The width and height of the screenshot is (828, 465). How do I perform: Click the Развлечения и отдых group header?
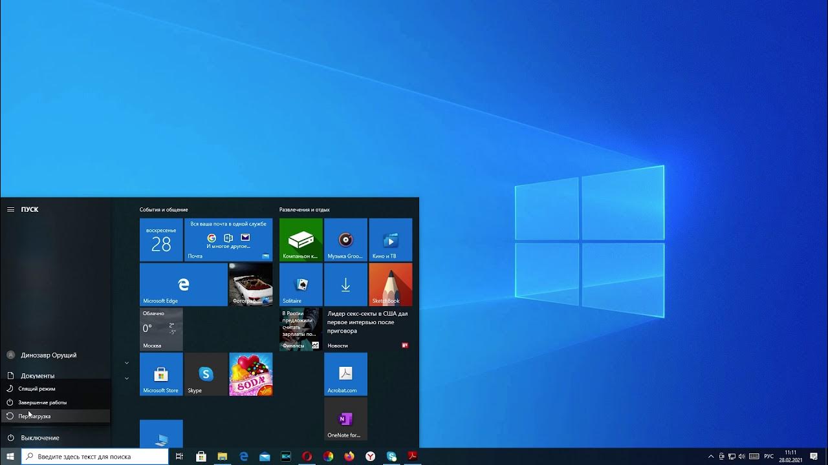[x=305, y=210]
